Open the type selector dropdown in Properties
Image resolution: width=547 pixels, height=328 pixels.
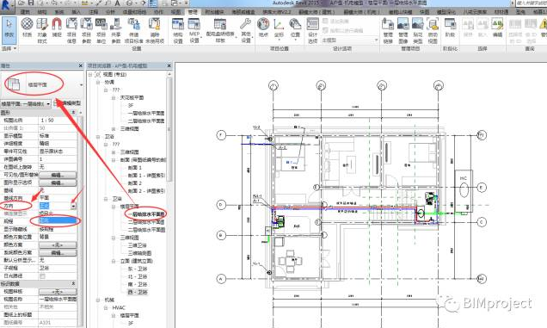(81, 85)
